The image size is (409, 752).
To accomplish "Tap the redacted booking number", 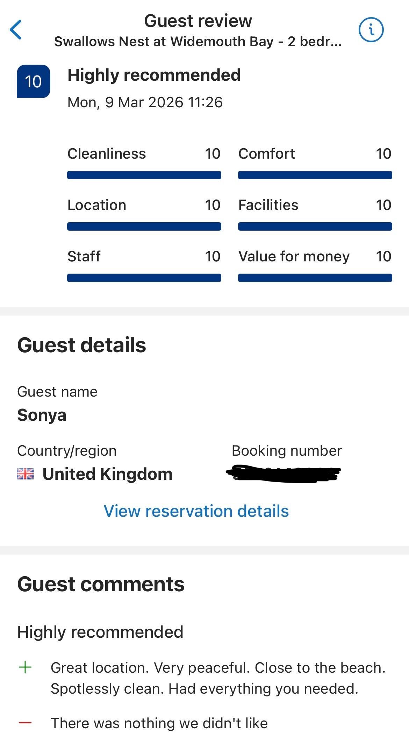I will pyautogui.click(x=283, y=474).
